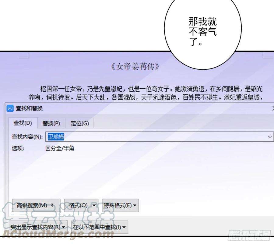Expand the 查找内容 history dropdown arrow

click(270, 137)
